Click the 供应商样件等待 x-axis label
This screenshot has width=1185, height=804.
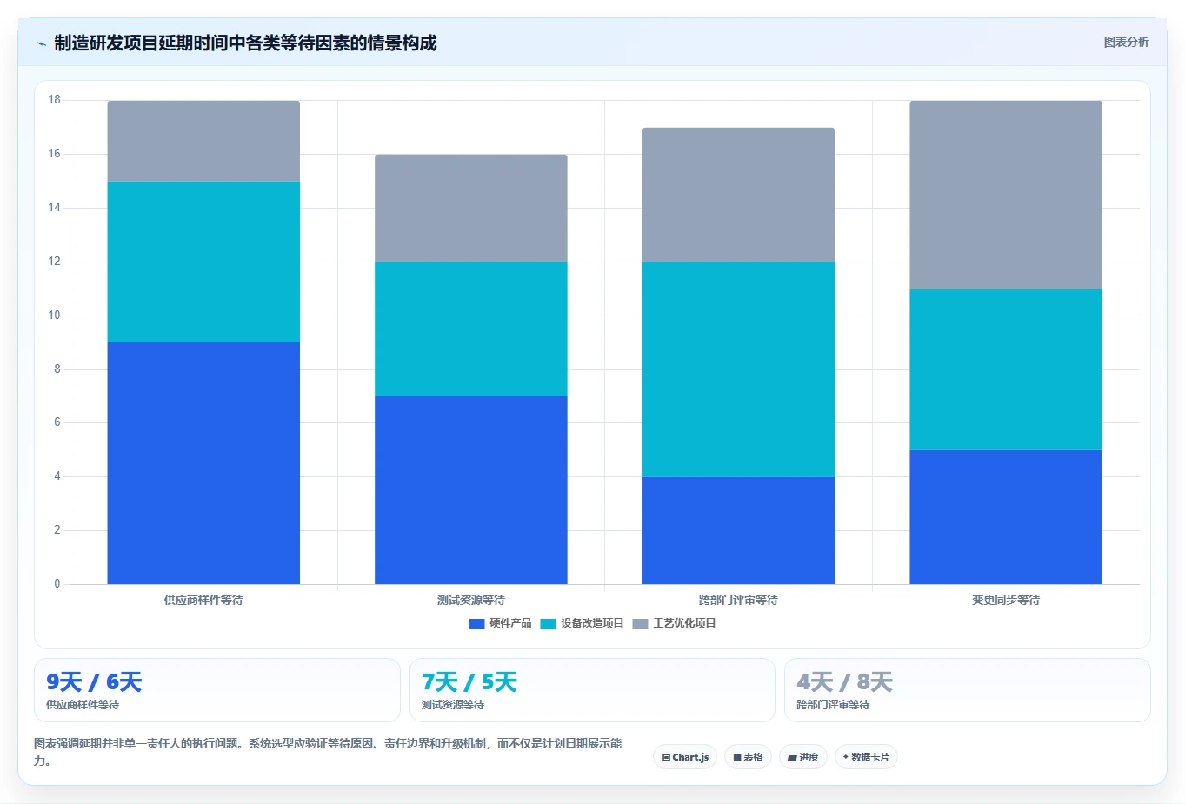pos(203,600)
